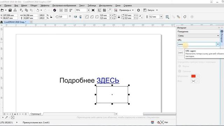The image size is (224, 126).
Task: Click the red outline color swatch
Action: click(194, 76)
